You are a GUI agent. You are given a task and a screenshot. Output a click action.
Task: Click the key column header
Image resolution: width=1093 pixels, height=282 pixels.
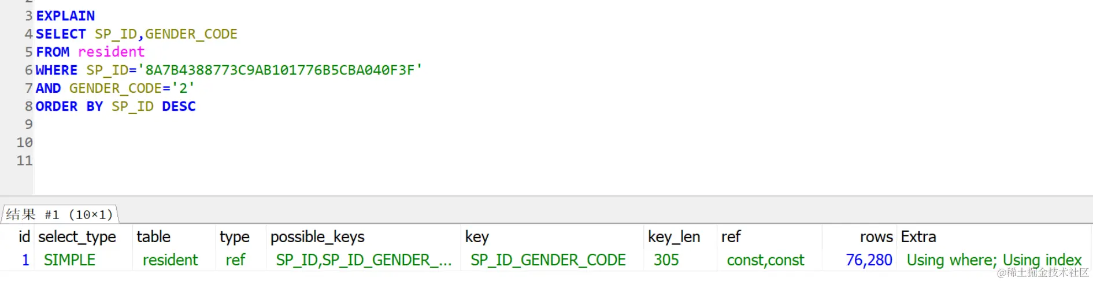(477, 237)
